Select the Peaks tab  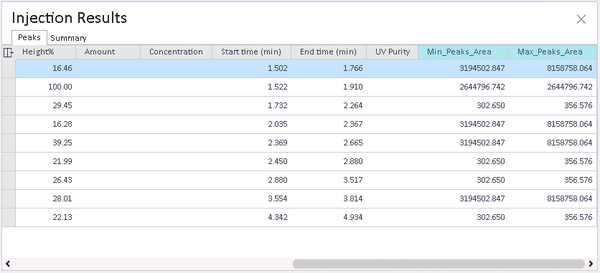click(29, 37)
